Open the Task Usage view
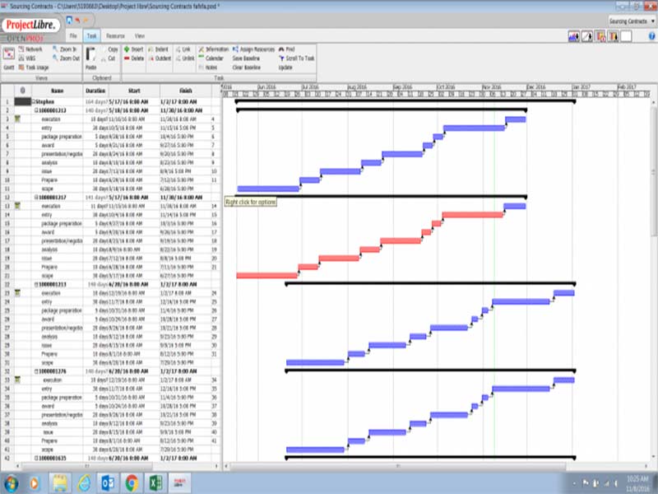 point(34,68)
